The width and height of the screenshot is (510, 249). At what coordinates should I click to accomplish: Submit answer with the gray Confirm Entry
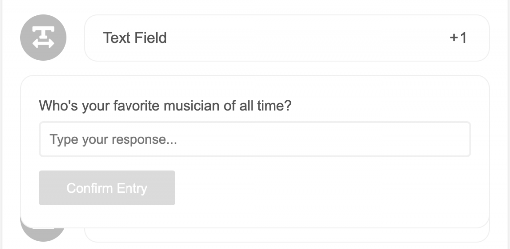click(x=107, y=188)
